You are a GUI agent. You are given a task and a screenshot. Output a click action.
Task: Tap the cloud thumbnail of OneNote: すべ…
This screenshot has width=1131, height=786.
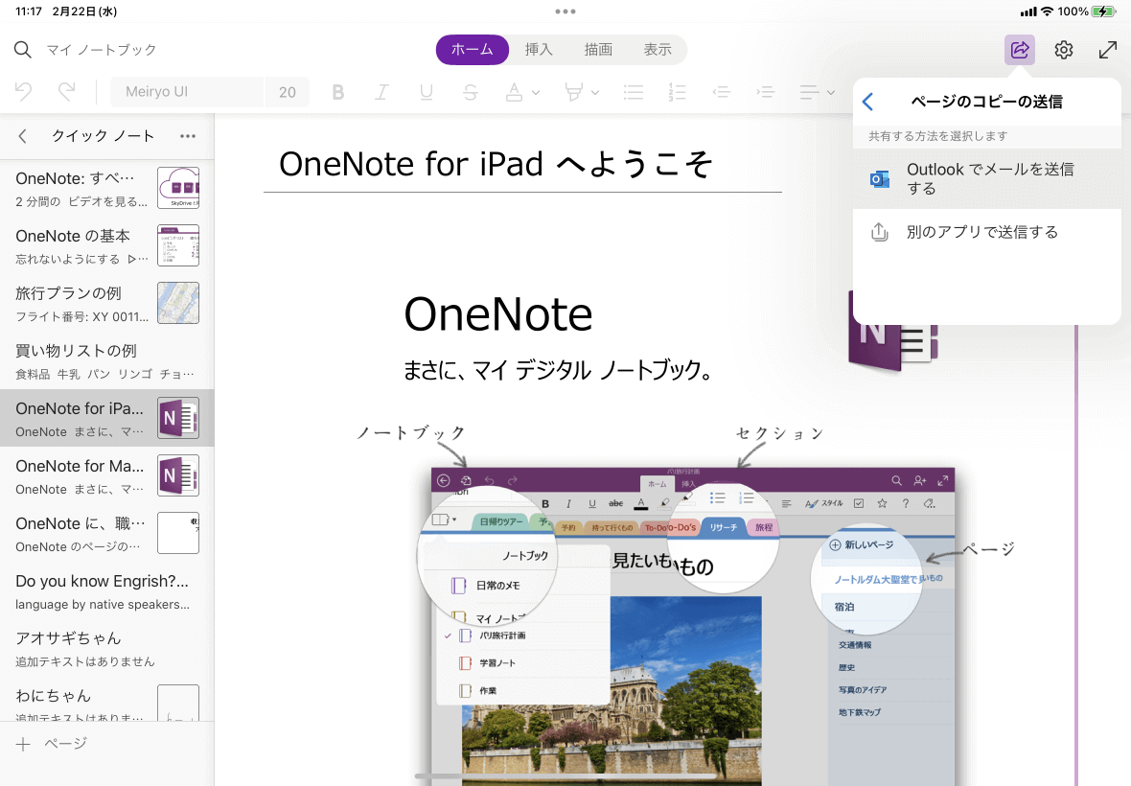pyautogui.click(x=178, y=188)
